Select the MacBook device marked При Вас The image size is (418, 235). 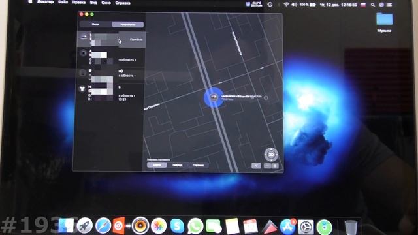(111, 39)
